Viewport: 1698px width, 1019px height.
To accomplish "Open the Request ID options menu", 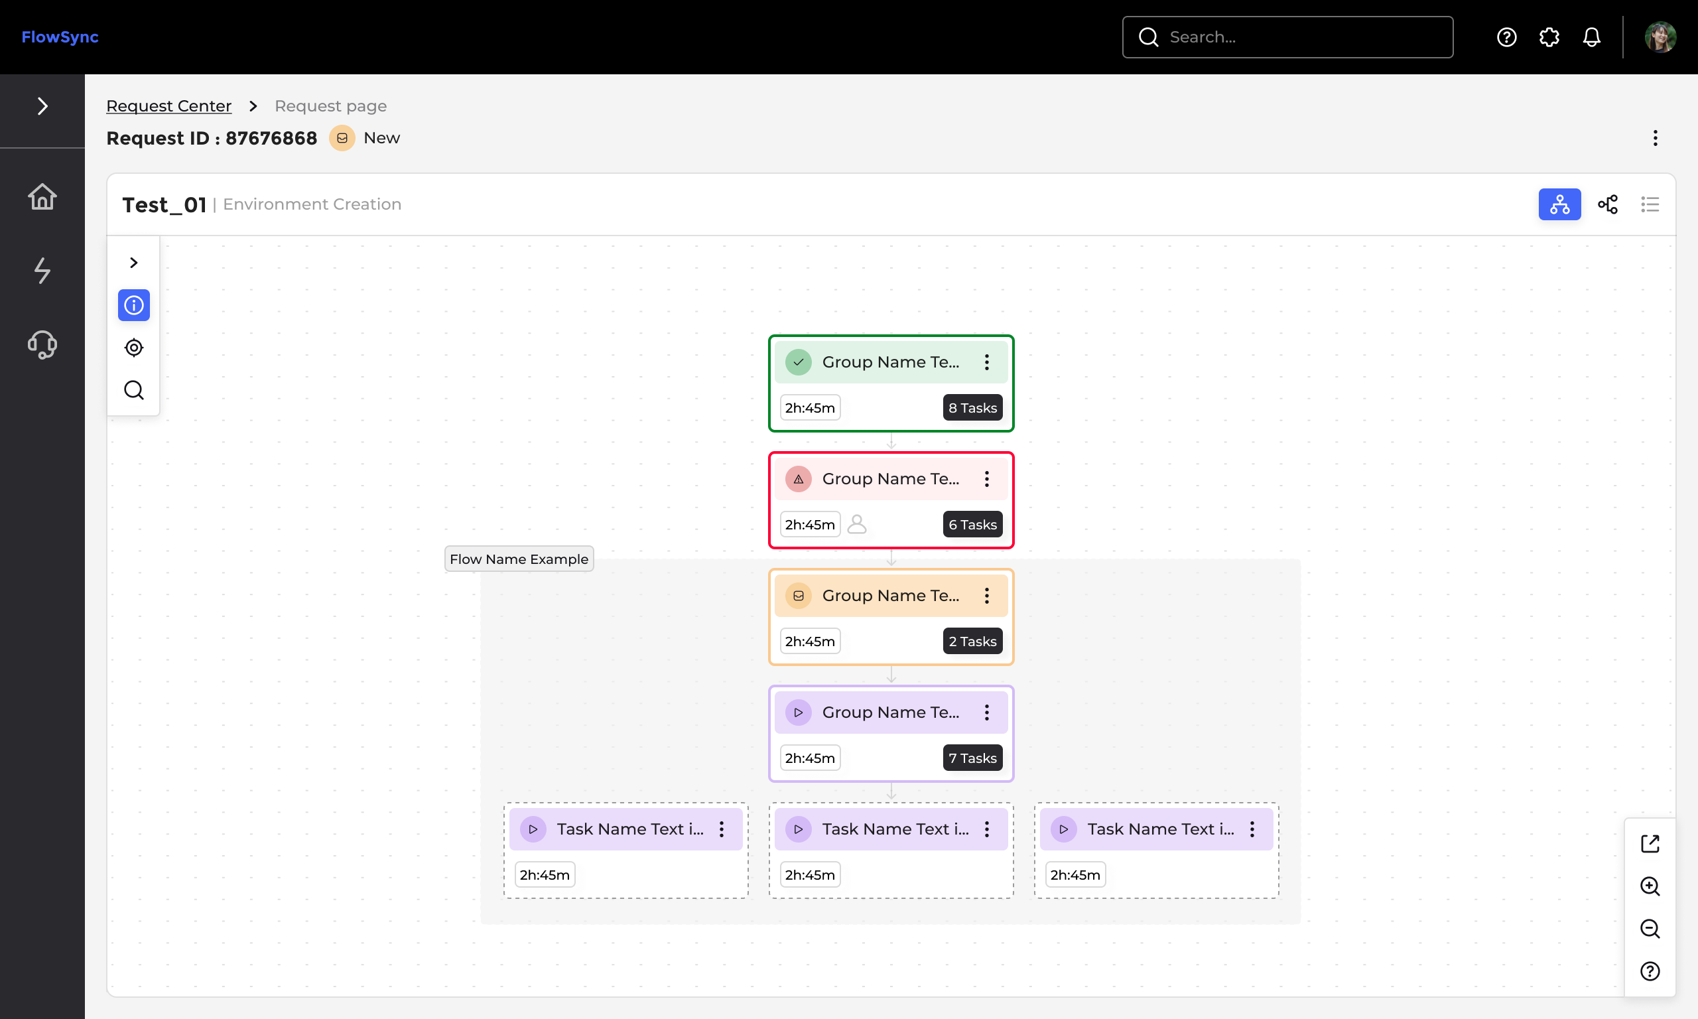I will click(x=1655, y=138).
